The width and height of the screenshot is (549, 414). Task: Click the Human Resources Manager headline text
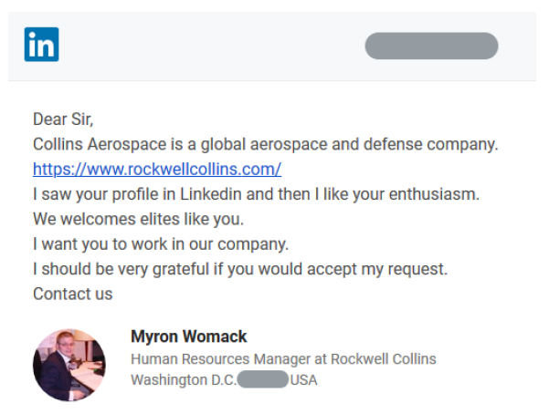pos(283,359)
